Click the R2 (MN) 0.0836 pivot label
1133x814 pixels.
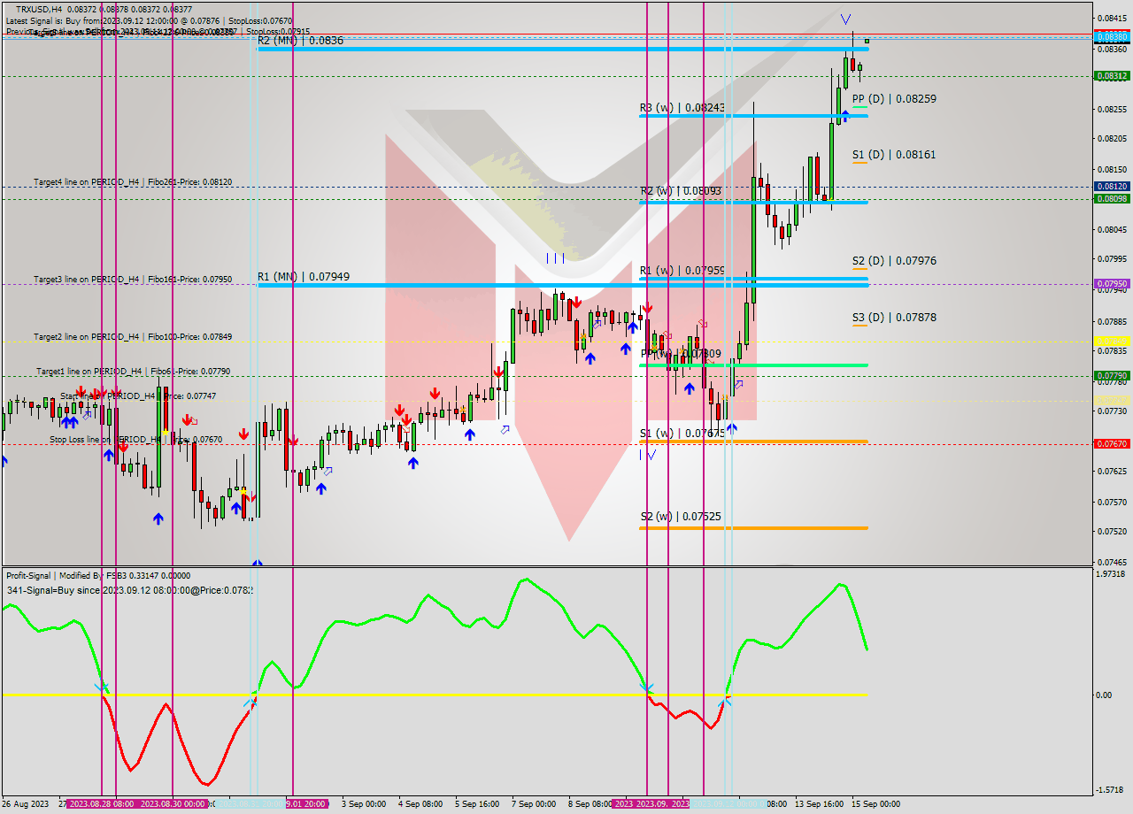[x=301, y=41]
